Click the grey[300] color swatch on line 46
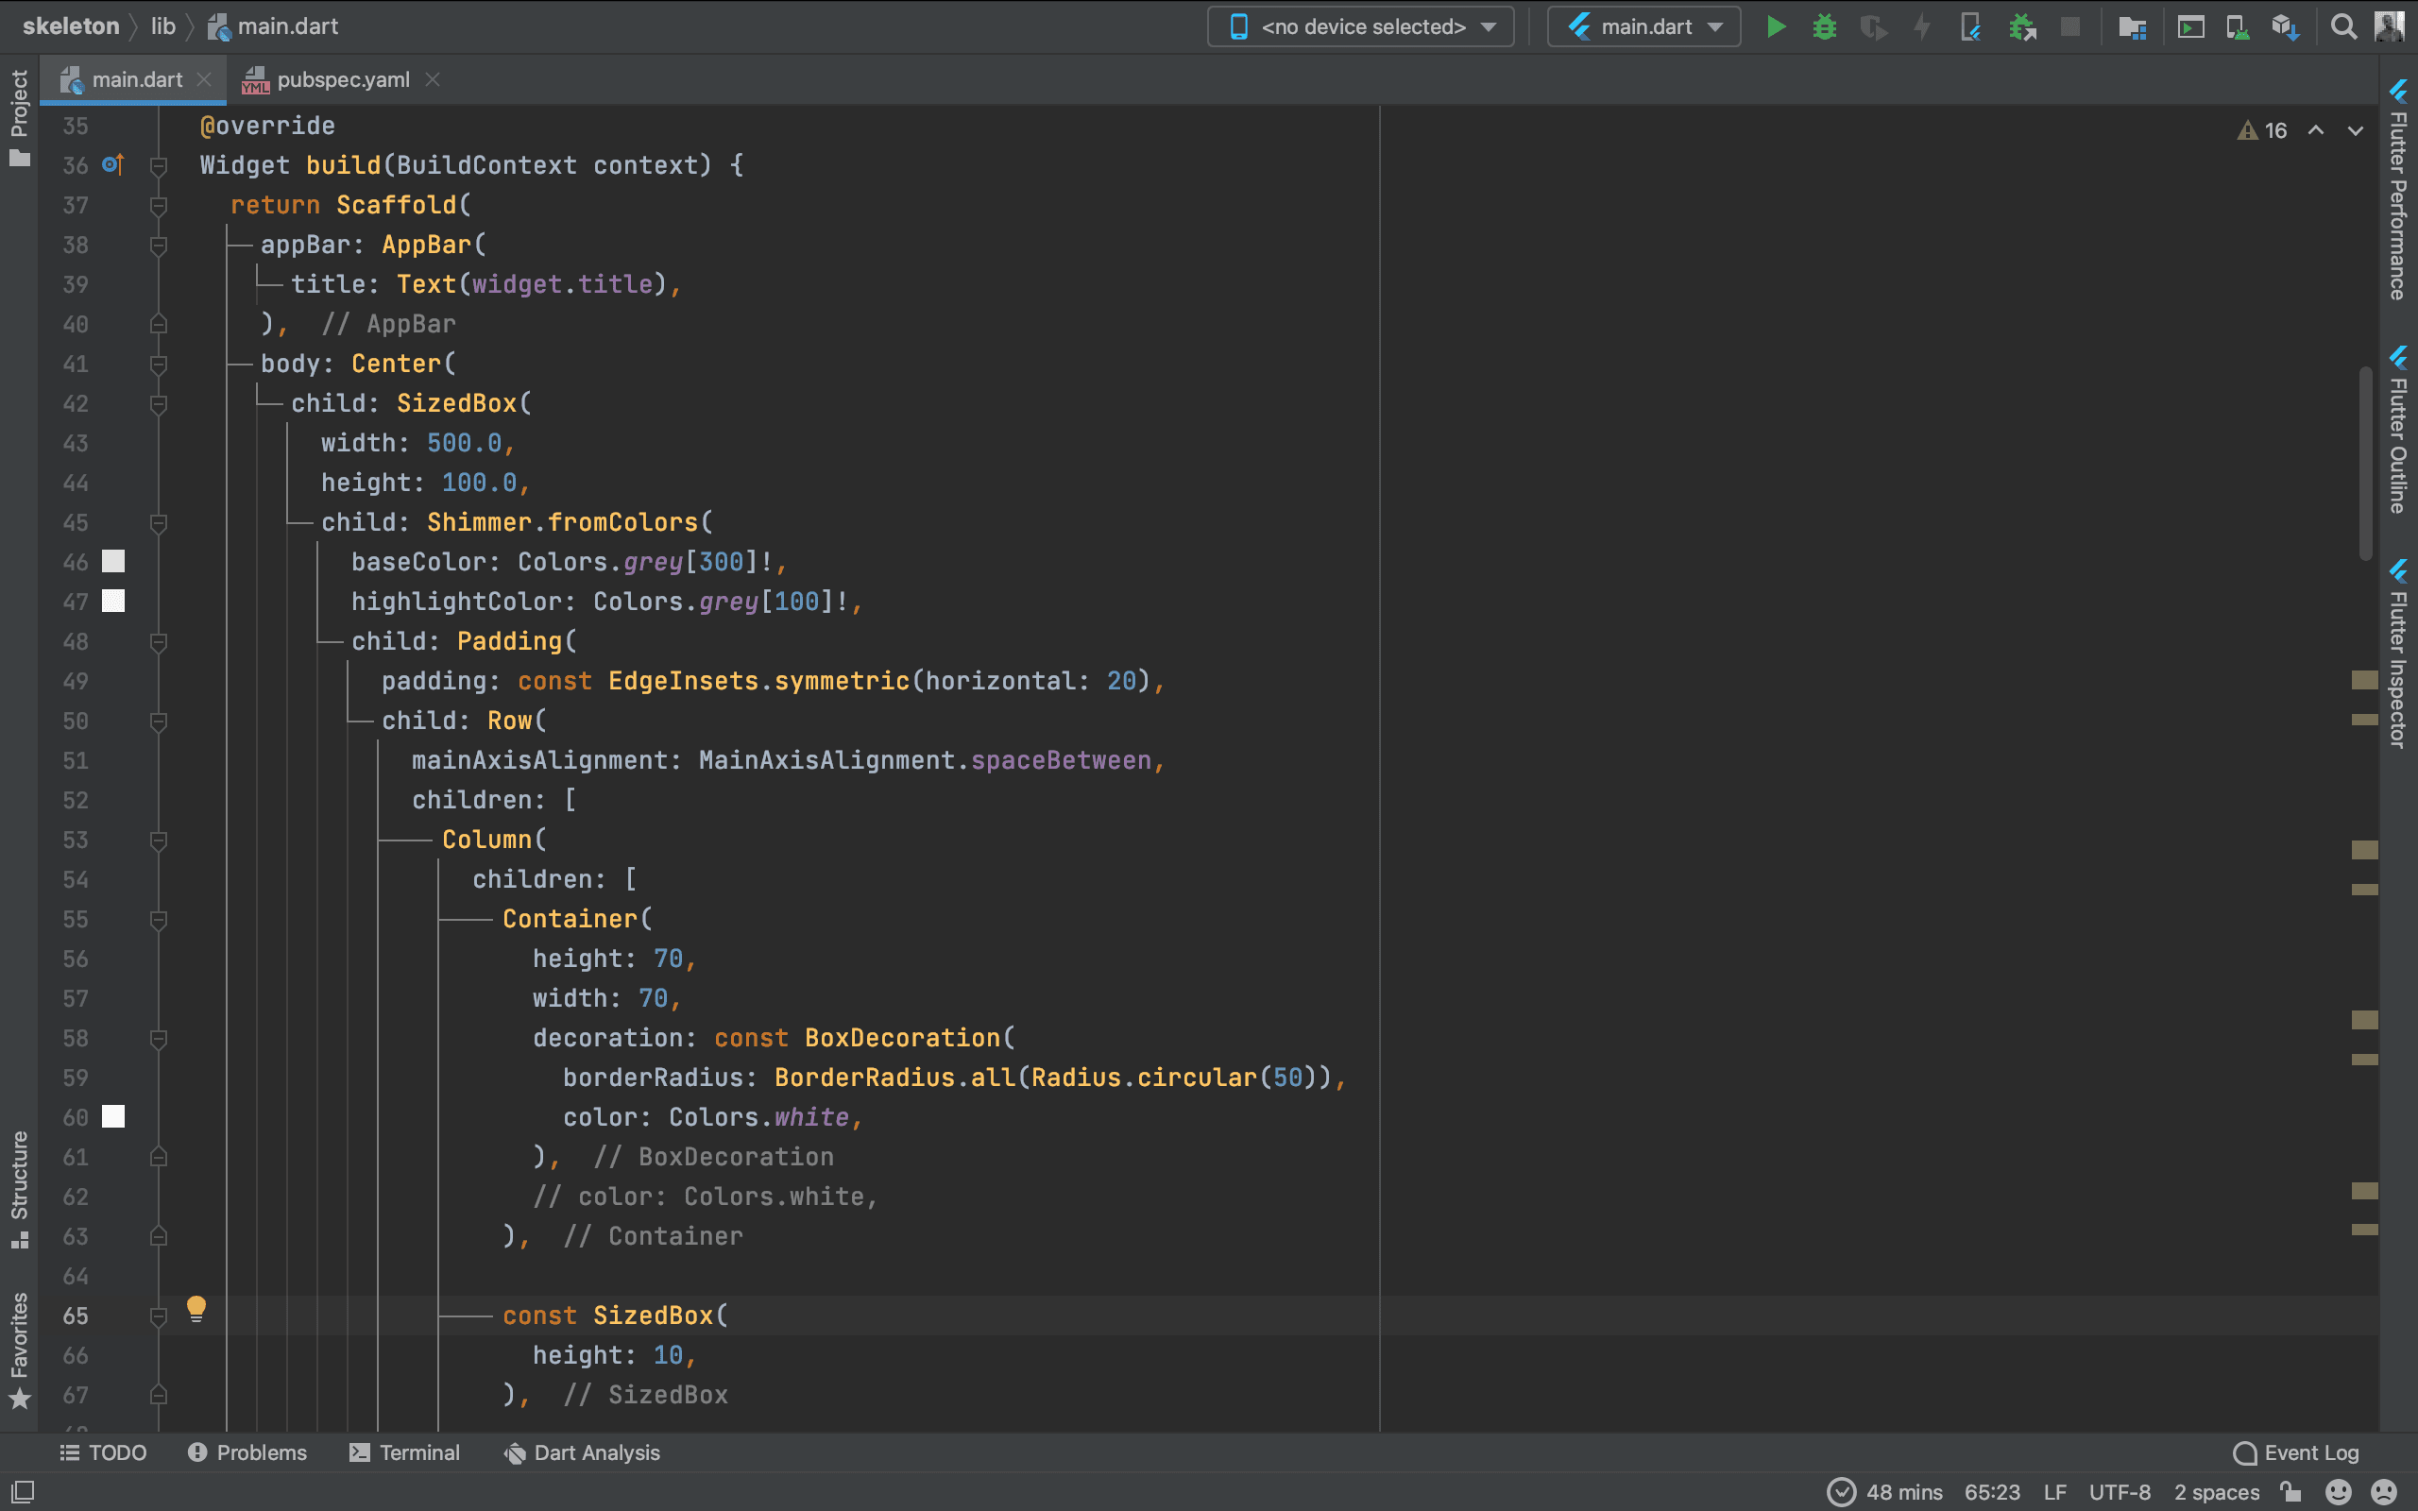This screenshot has height=1511, width=2418. [114, 562]
